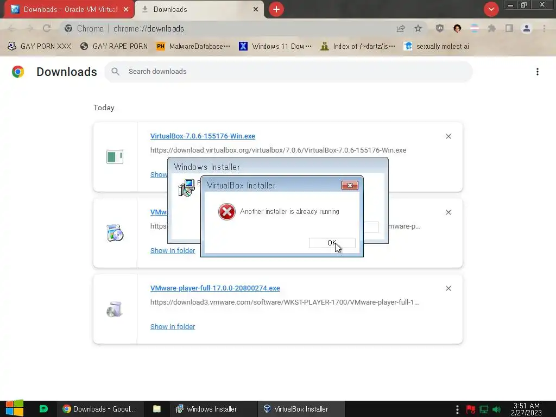Switch to Windows Installer taskbar item
The image size is (556, 417).
[212, 409]
